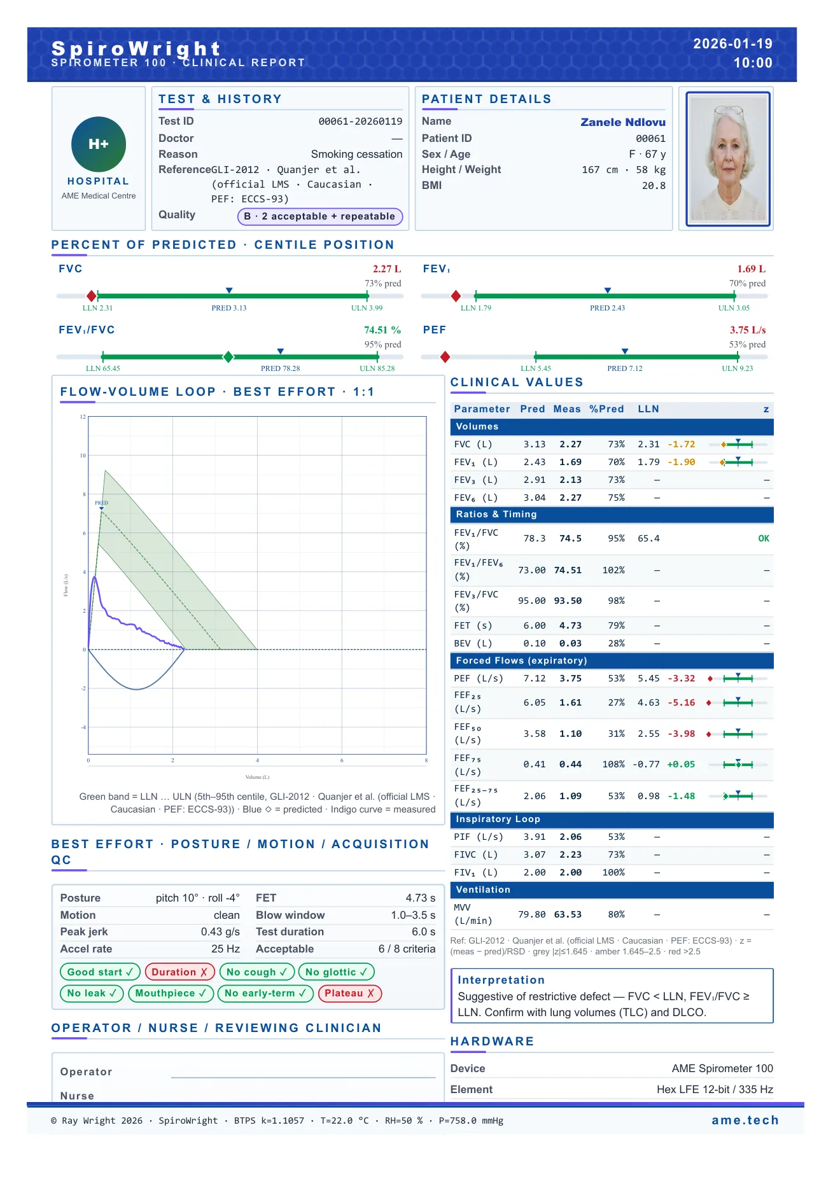Image resolution: width=833 pixels, height=1179 pixels.
Task: Click the red diamond marker on FVC bar
Action: click(x=92, y=296)
